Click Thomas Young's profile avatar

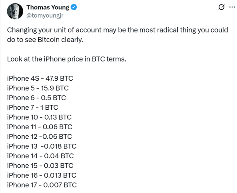coord(15,12)
